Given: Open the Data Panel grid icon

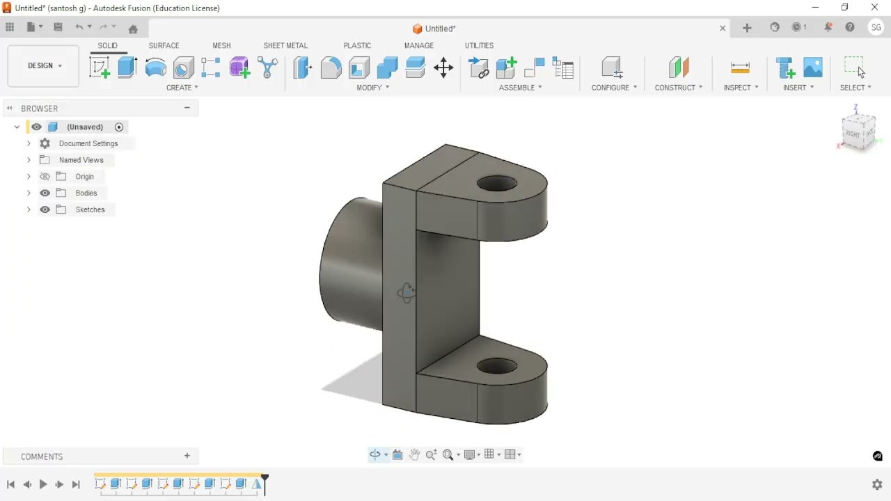Looking at the screenshot, I should [x=10, y=27].
